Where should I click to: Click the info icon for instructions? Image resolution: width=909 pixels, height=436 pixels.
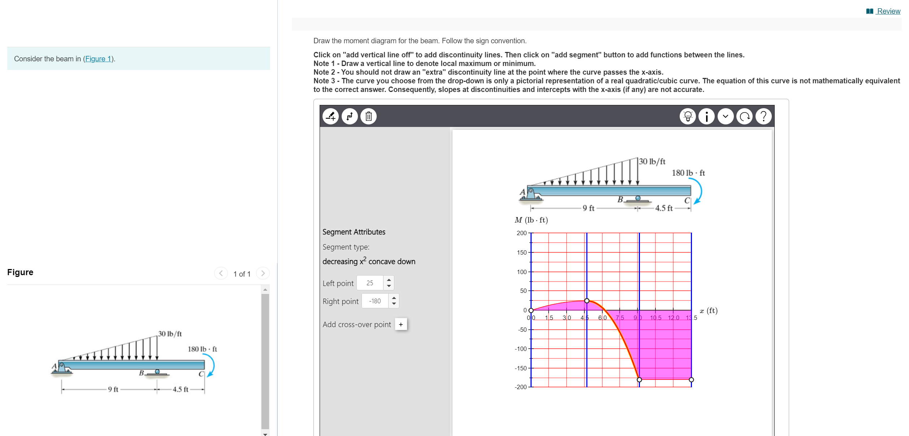pos(706,116)
